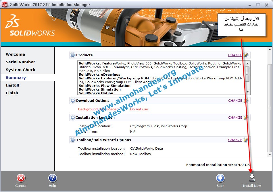Click the pencil icon beside Products CHANGE
The image size is (273, 192).
tap(245, 55)
